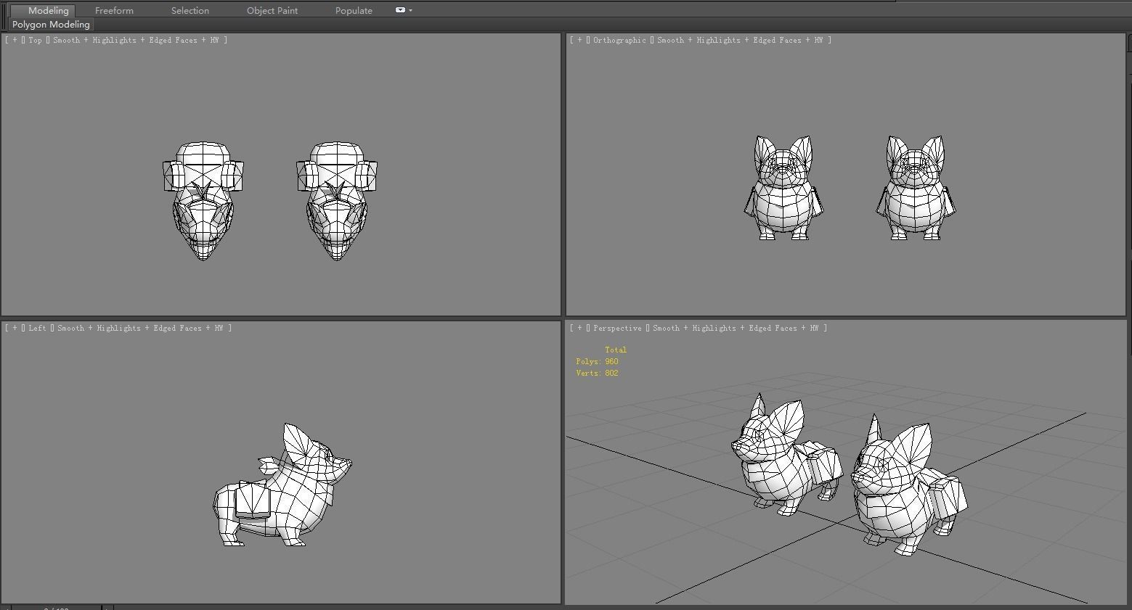Select the left dog in Orthographic viewport
This screenshot has height=610, width=1132.
pos(783,187)
